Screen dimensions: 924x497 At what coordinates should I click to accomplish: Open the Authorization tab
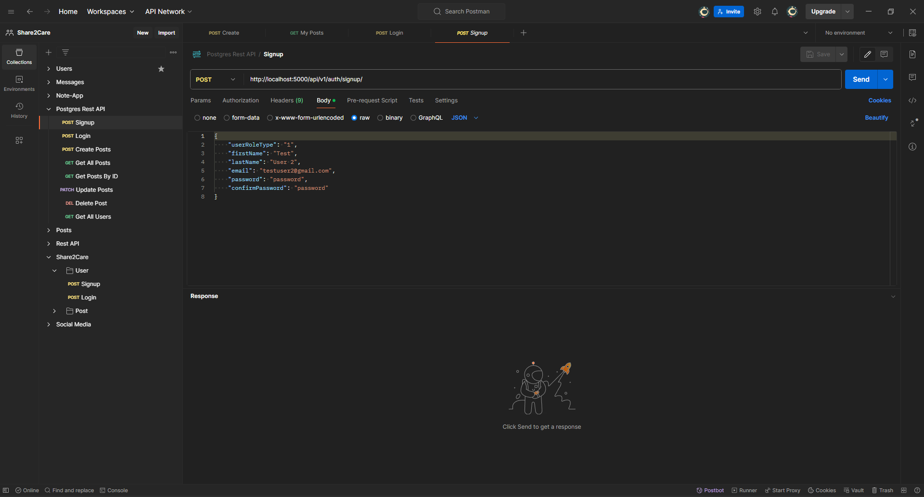click(241, 100)
